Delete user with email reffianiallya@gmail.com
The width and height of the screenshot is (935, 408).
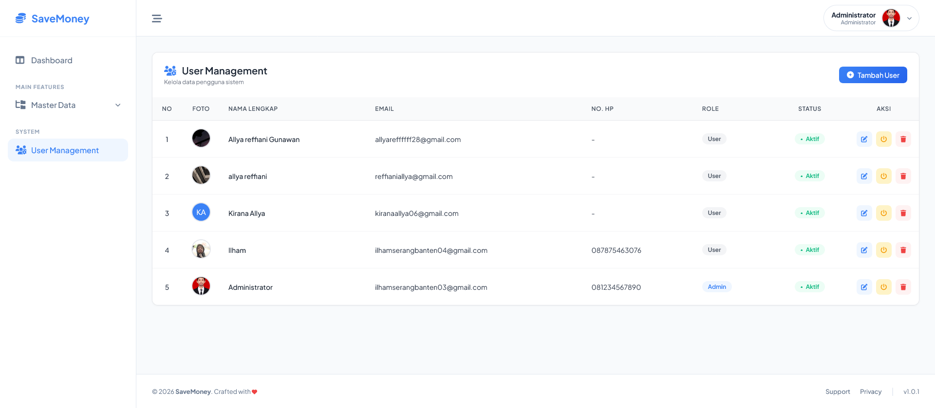[903, 176]
